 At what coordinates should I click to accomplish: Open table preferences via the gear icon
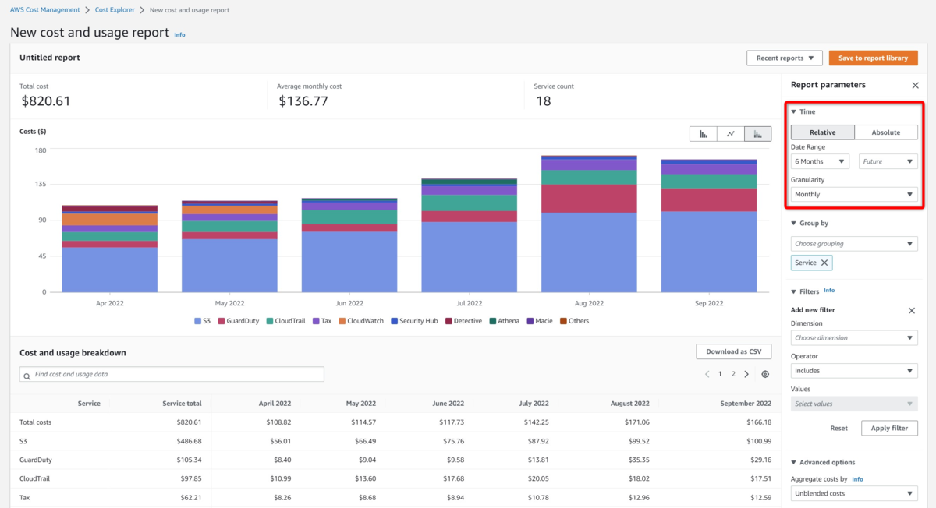(764, 374)
